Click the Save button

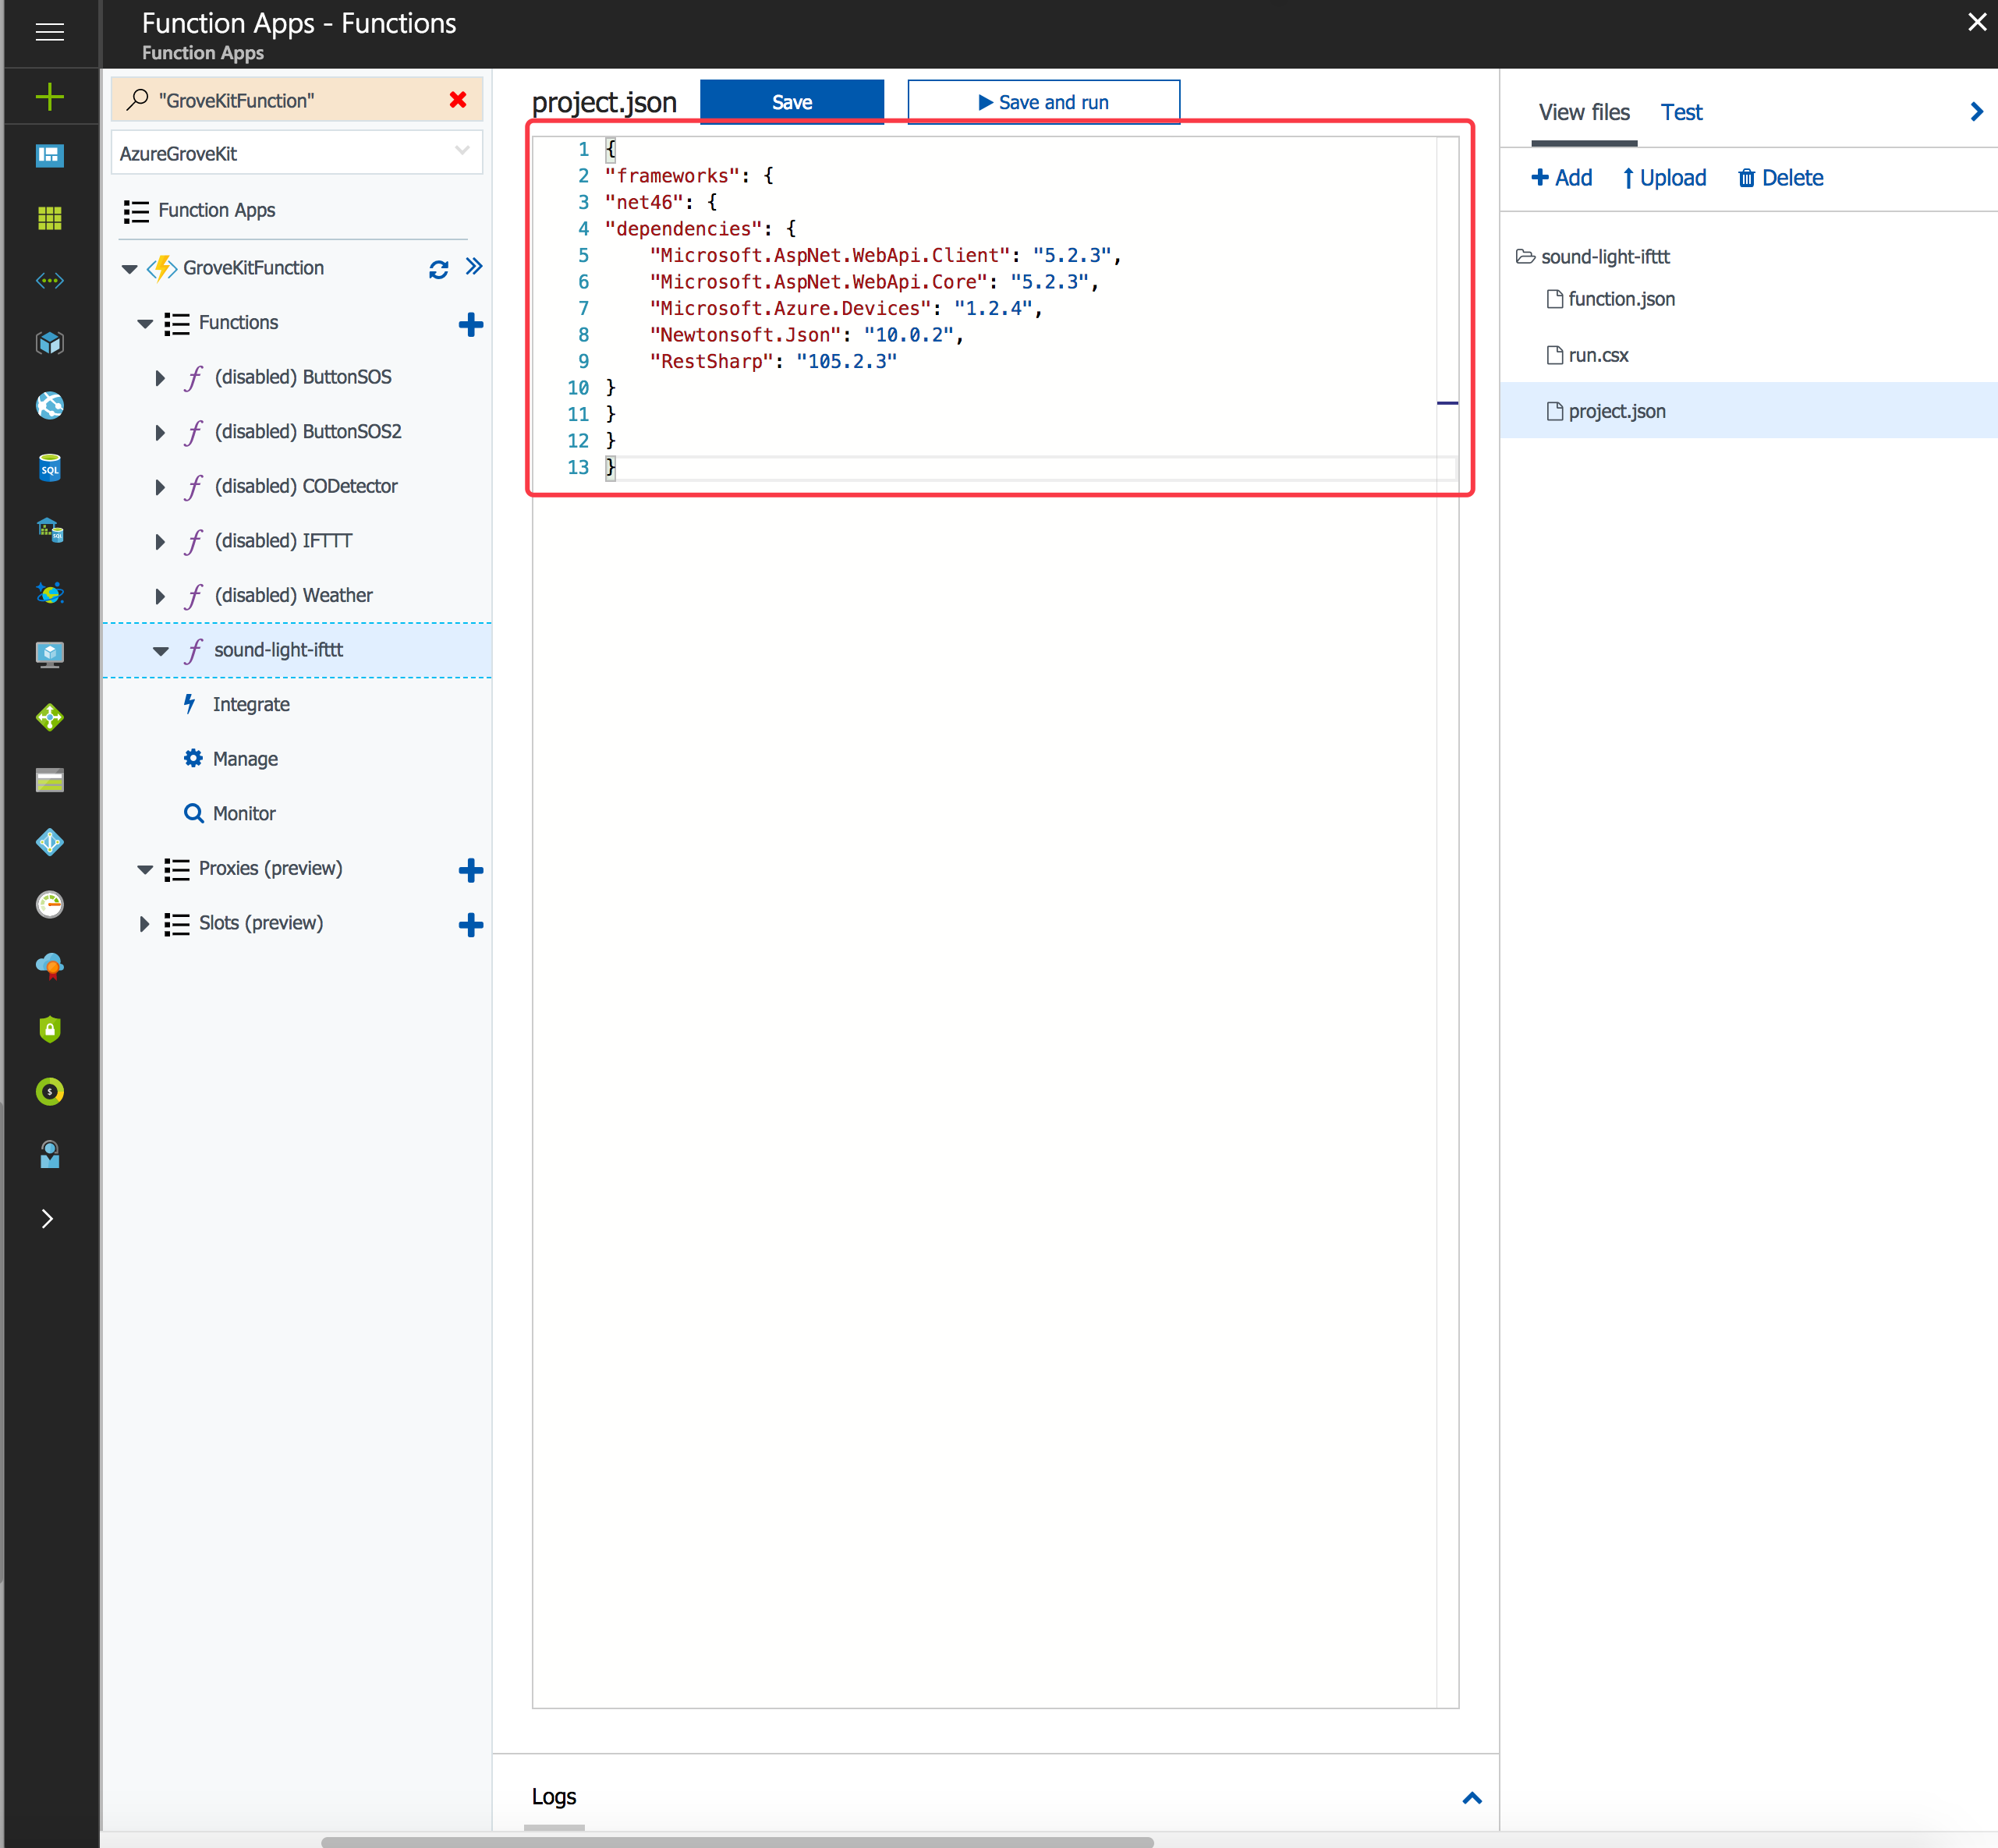[791, 102]
